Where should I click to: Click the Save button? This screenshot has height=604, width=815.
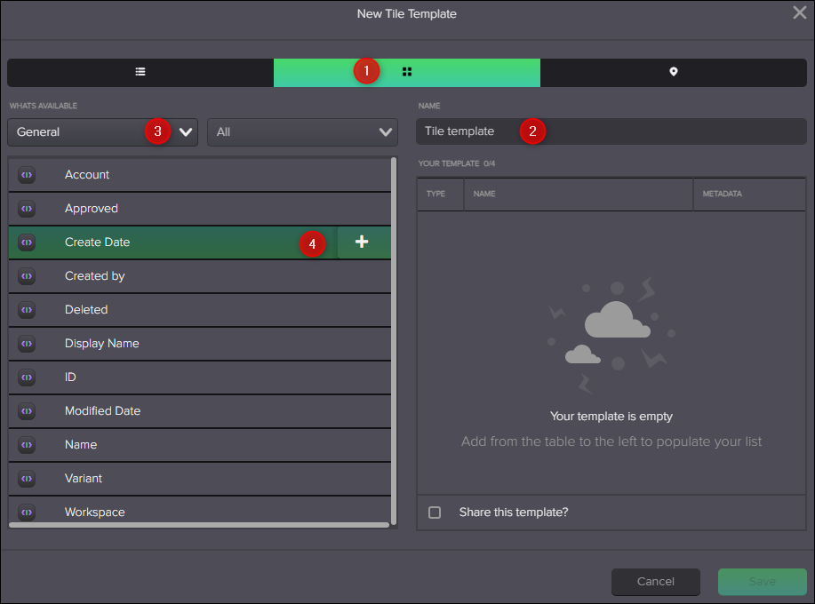pyautogui.click(x=762, y=582)
